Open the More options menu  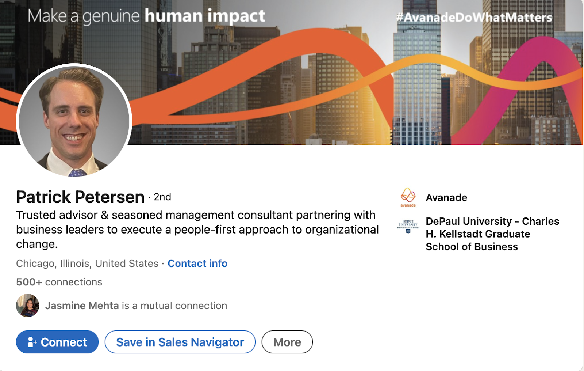(287, 342)
